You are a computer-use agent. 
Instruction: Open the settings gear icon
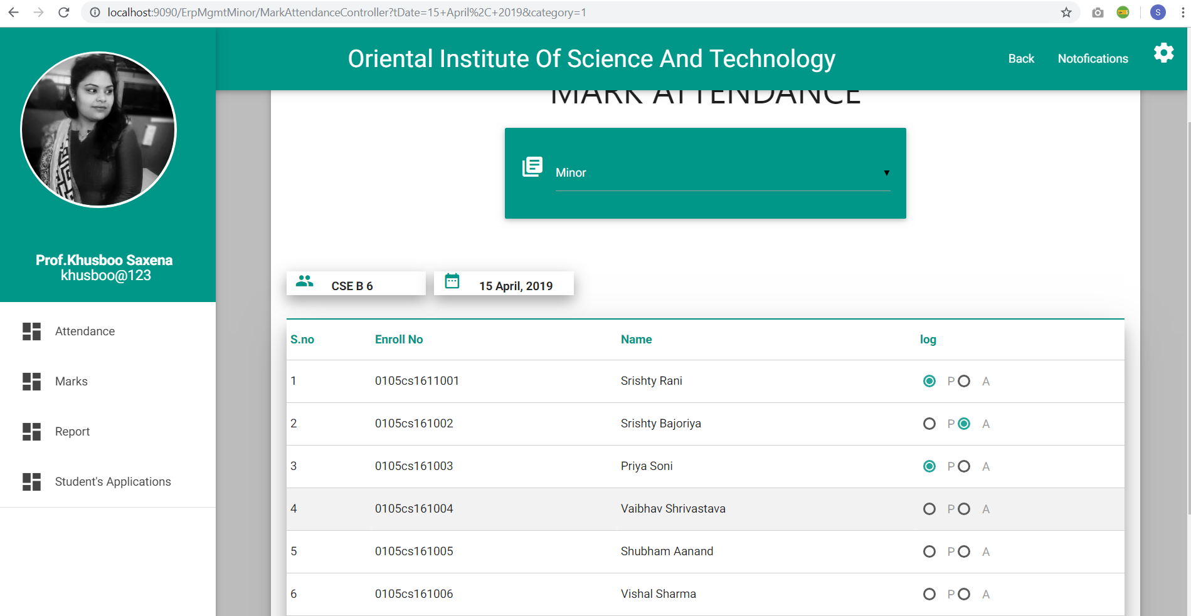pos(1163,53)
